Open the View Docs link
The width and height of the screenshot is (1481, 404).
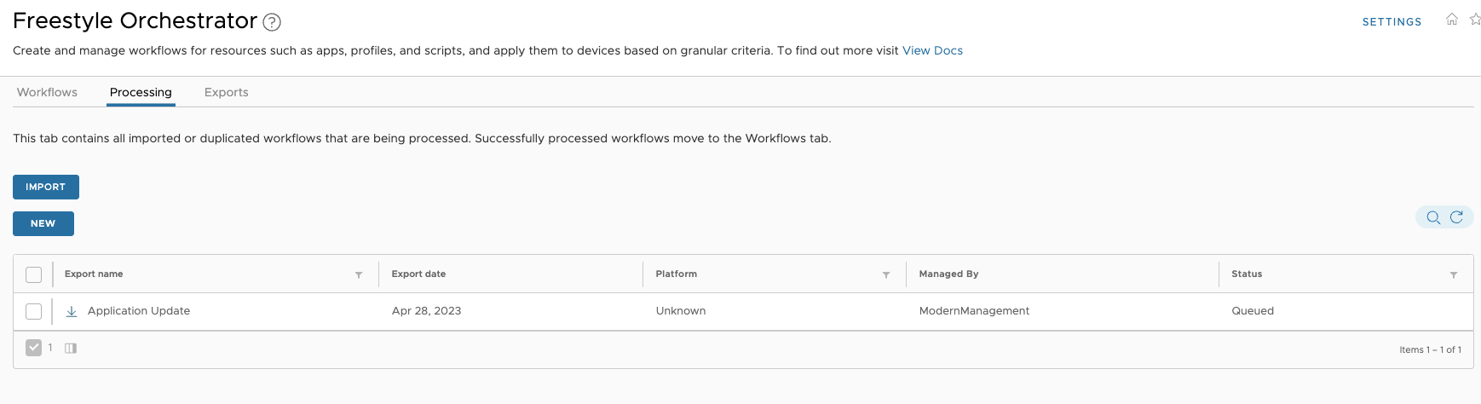932,50
